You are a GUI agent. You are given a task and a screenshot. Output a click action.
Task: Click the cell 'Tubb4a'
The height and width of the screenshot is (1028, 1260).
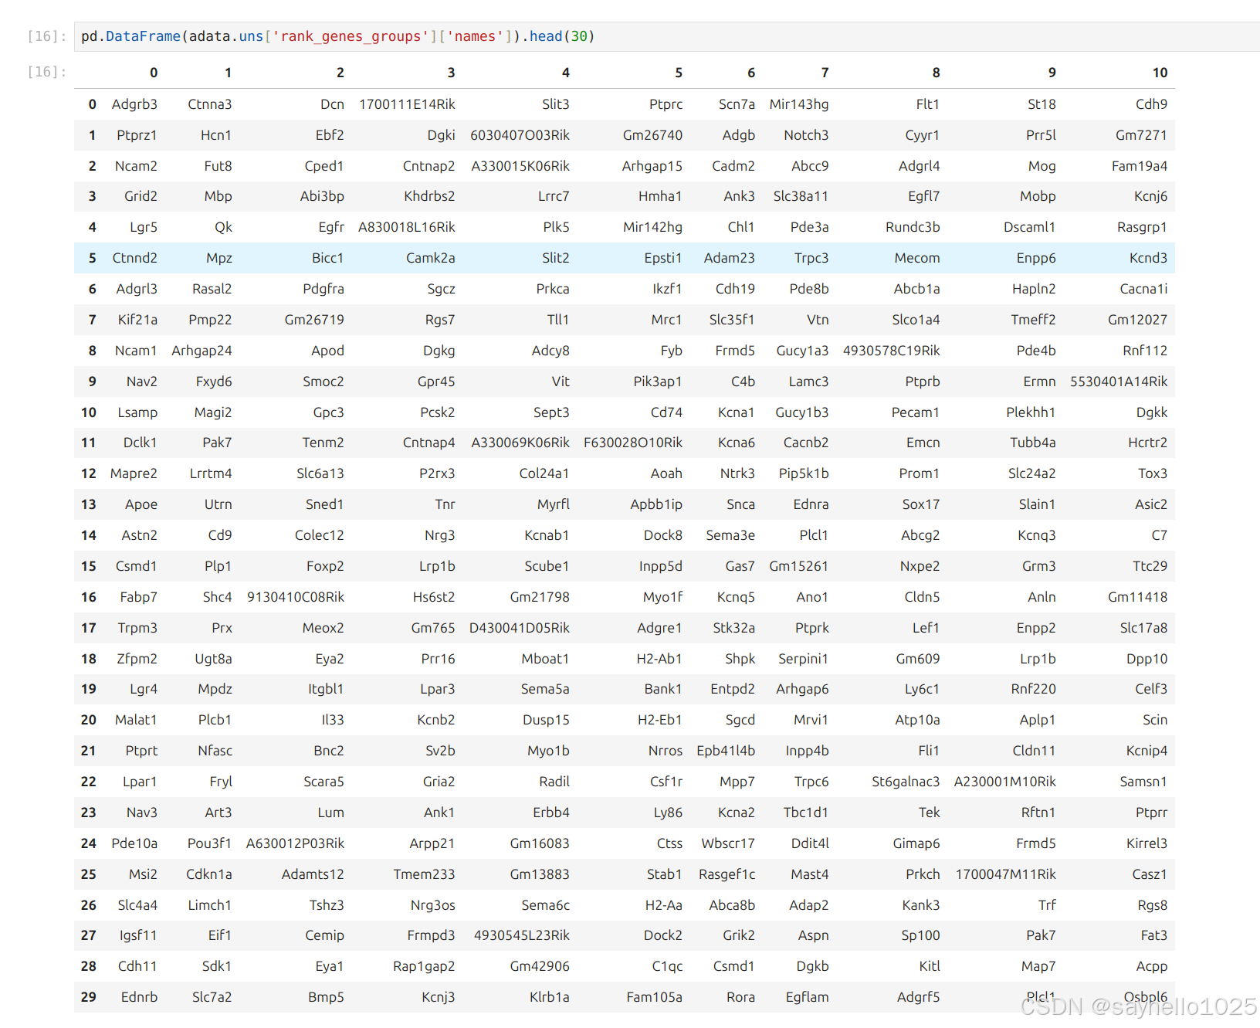coord(1033,443)
